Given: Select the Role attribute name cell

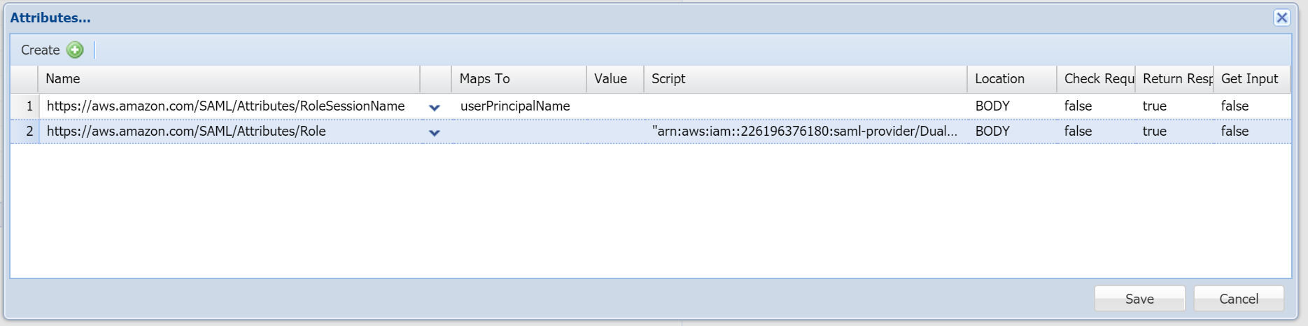Looking at the screenshot, I should click(x=186, y=132).
